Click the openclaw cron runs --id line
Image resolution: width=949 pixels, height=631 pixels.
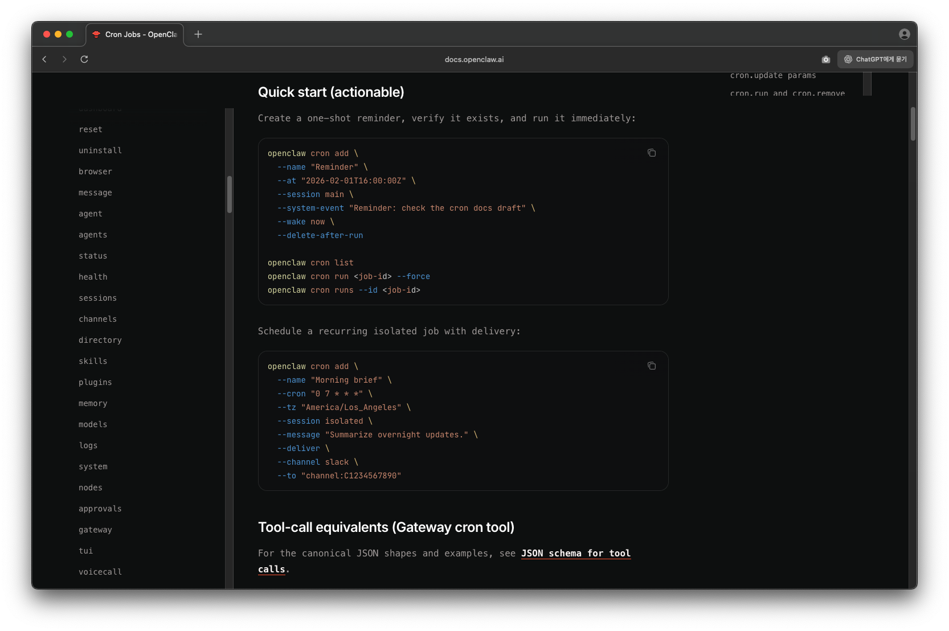[344, 290]
